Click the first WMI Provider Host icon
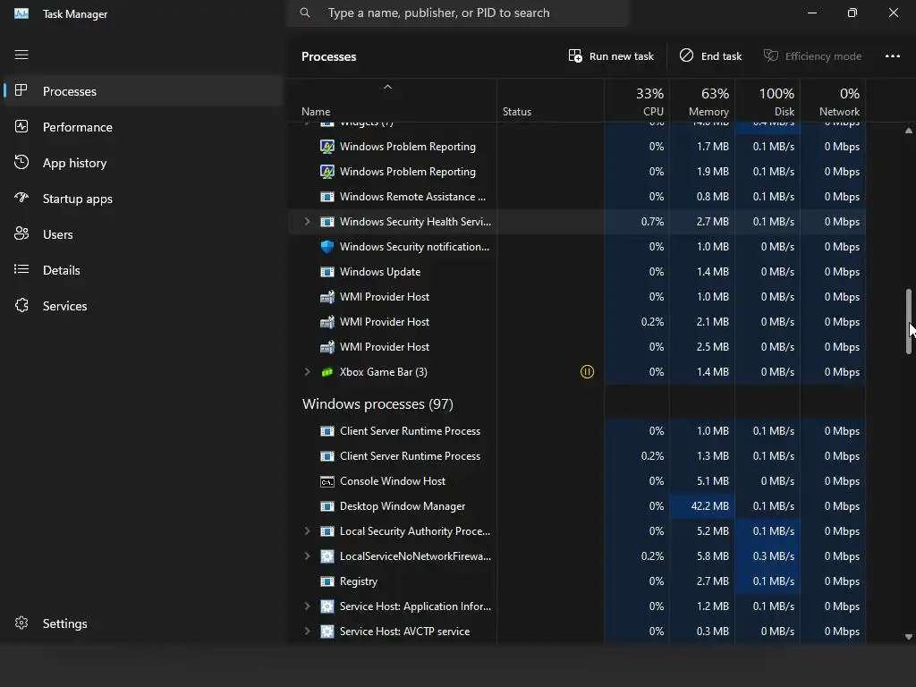 pos(327,297)
